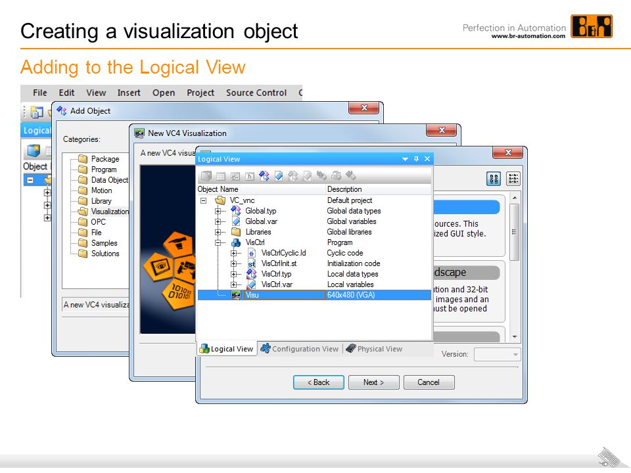Screen dimensions: 631x473
Task: Click the VisCtrlInit.st structured text icon
Action: pos(251,263)
